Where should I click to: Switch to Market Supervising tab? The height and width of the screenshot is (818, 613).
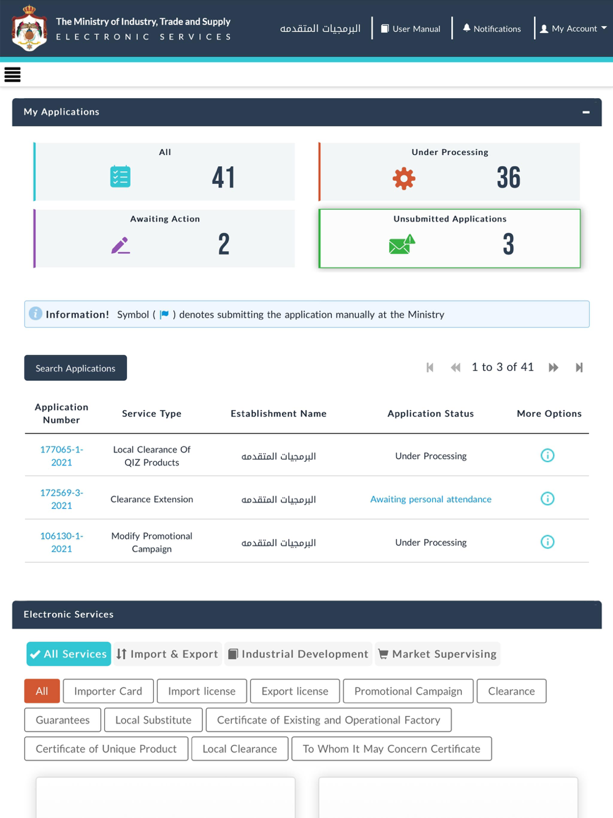coord(438,654)
